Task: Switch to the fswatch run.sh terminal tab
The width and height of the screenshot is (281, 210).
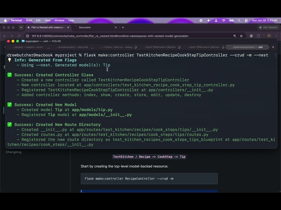Action: [x=28, y=47]
